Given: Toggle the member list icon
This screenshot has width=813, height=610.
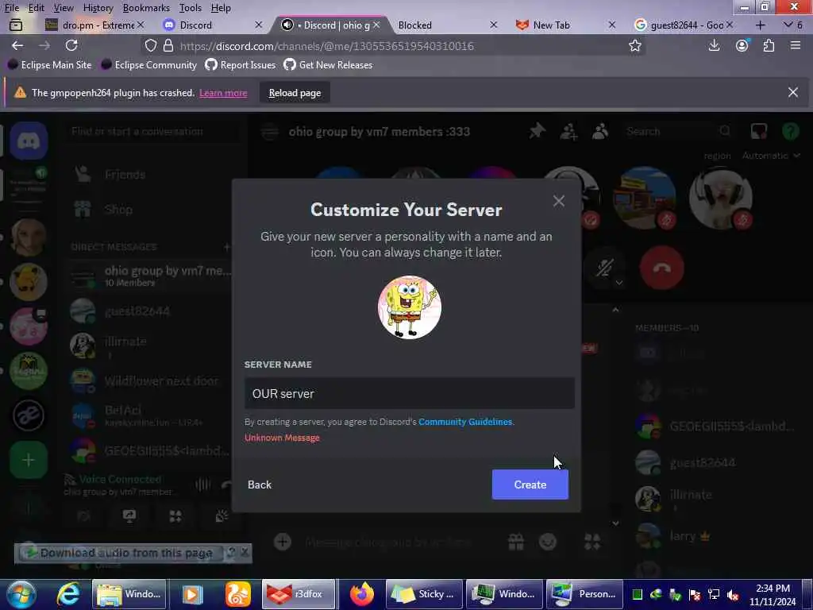Looking at the screenshot, I should 600,131.
